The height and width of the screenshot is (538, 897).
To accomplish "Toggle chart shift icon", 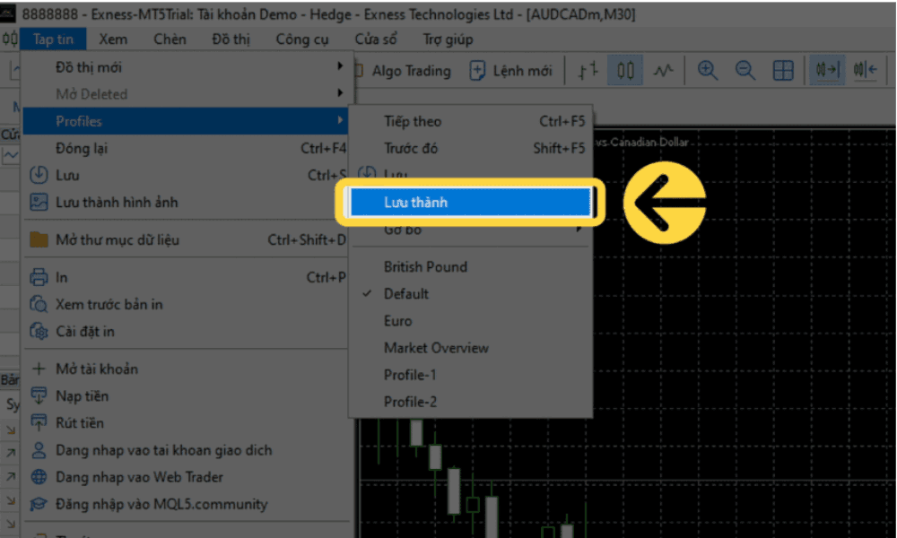I will coord(865,71).
